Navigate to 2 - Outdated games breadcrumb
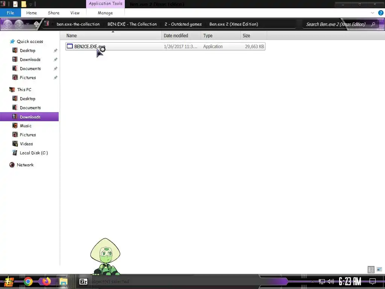Screen dimensions: 385x289 [183, 24]
